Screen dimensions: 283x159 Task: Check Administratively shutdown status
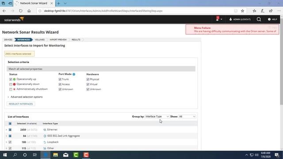click(11, 89)
